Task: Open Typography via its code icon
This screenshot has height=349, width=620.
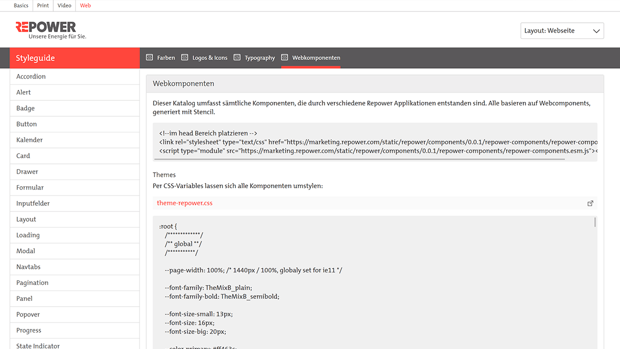Action: click(x=237, y=57)
